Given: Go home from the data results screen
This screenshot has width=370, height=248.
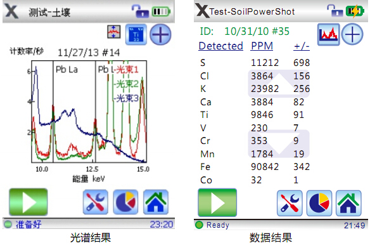Looking at the screenshot, I should pos(348,203).
